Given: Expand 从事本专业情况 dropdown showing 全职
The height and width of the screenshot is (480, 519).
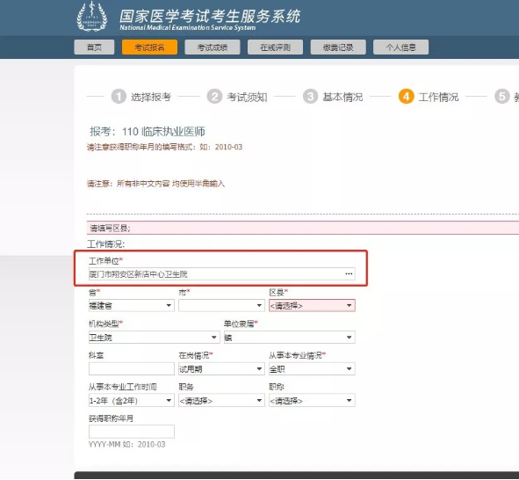Looking at the screenshot, I should [x=312, y=368].
